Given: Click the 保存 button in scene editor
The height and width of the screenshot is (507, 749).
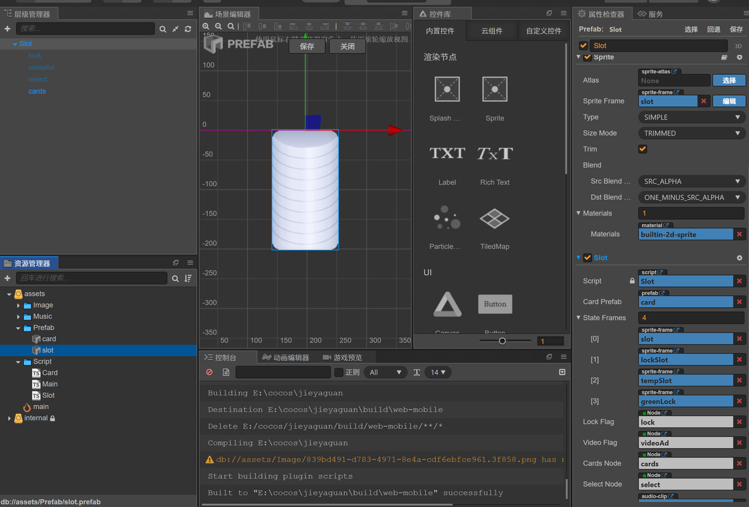Looking at the screenshot, I should click(x=307, y=46).
